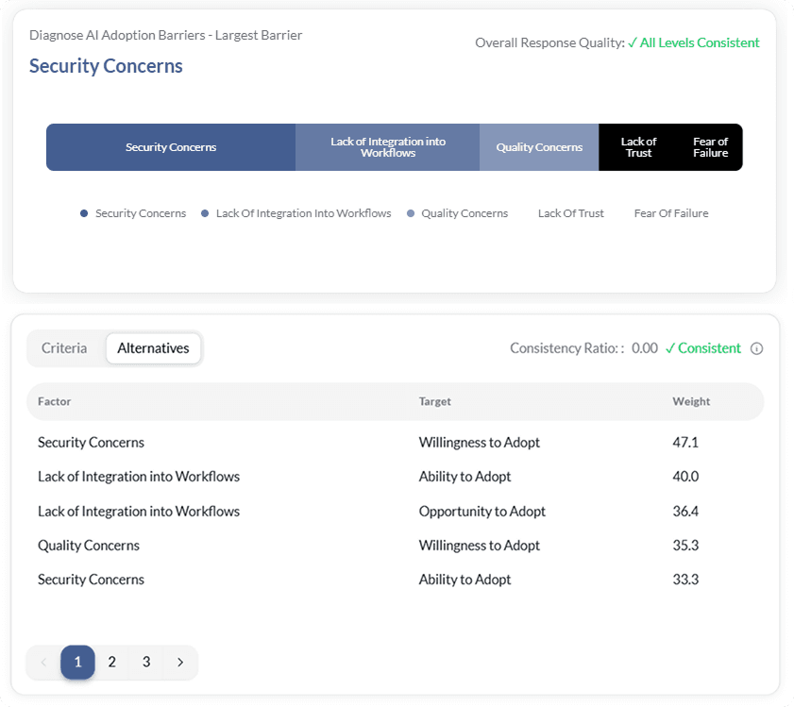Click Quality Concerns factor row
The height and width of the screenshot is (707, 794).
[x=395, y=546]
